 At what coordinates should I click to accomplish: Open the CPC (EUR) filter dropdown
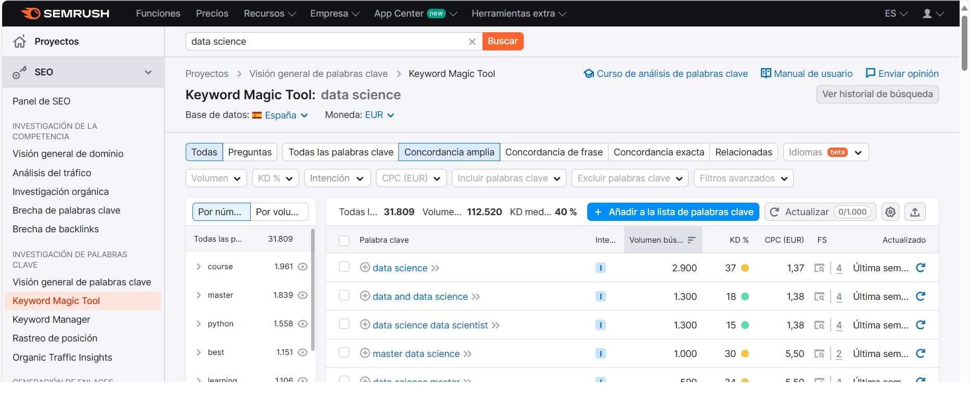[411, 178]
